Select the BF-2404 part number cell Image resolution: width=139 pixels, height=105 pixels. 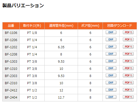11,98
